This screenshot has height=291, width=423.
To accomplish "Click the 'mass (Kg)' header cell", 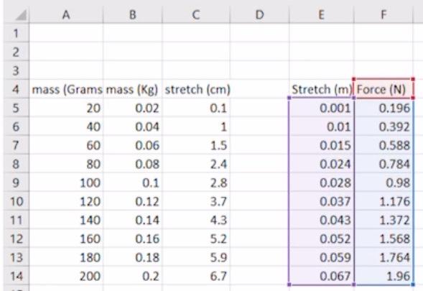I will point(132,89).
